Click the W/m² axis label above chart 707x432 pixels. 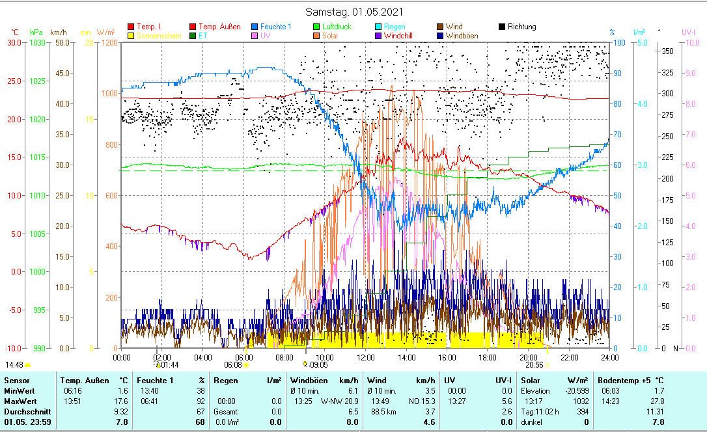click(106, 33)
